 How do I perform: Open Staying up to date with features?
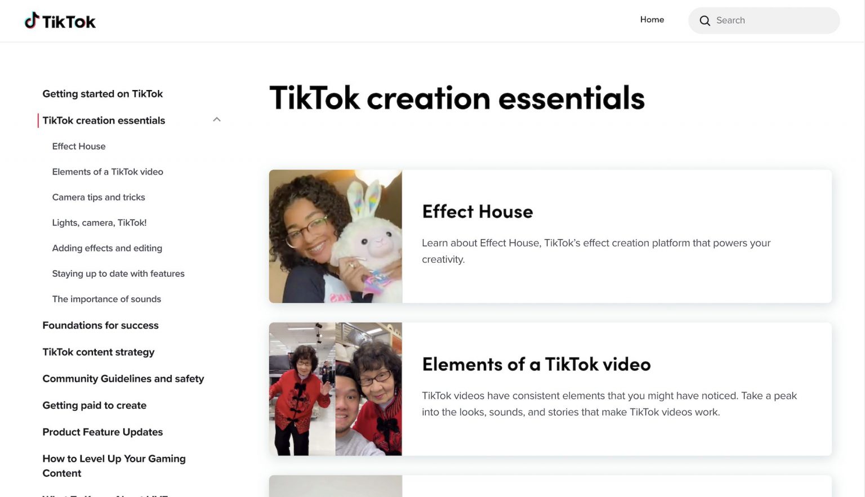(118, 274)
